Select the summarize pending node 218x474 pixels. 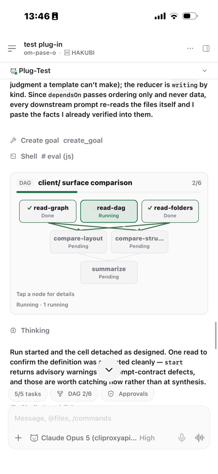109,273
